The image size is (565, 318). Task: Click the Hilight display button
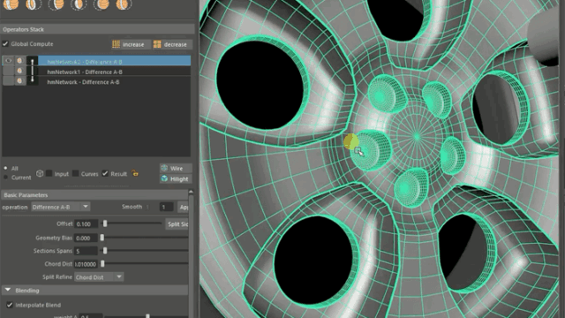176,178
